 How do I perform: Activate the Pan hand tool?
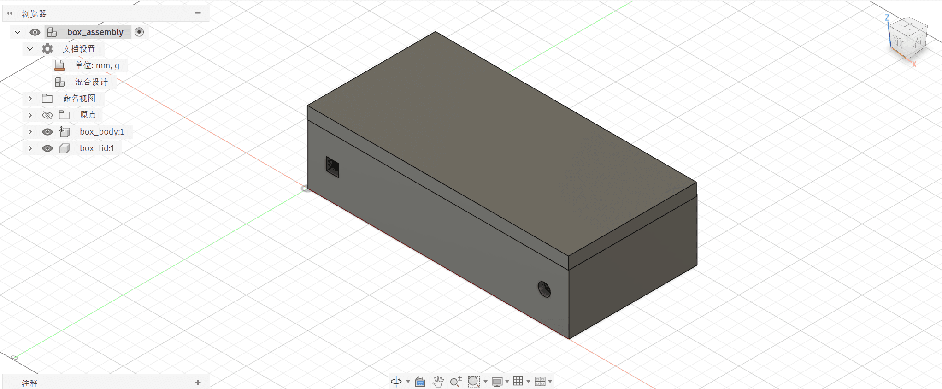click(438, 381)
